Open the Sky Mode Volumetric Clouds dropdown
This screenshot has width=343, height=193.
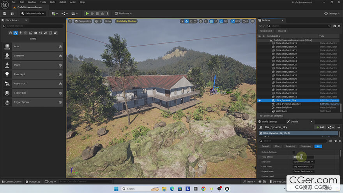(303, 162)
